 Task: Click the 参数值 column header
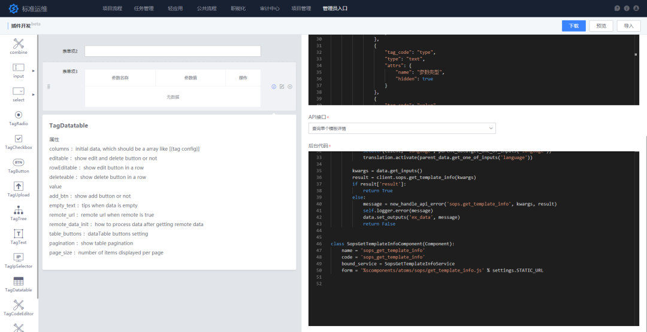point(191,78)
